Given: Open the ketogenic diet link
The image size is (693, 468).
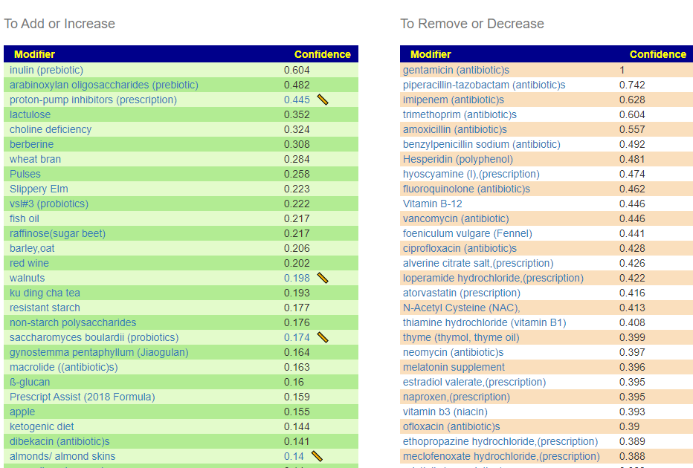Looking at the screenshot, I should click(x=42, y=426).
